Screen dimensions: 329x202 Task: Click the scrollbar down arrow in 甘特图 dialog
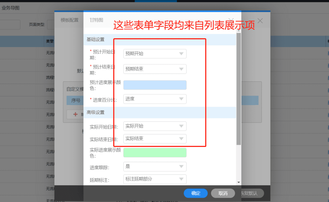click(x=238, y=182)
